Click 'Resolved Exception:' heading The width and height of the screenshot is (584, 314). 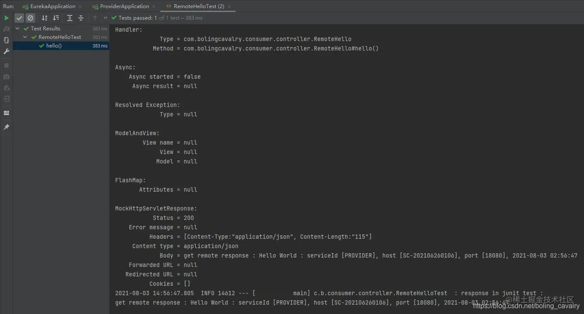[x=148, y=105]
